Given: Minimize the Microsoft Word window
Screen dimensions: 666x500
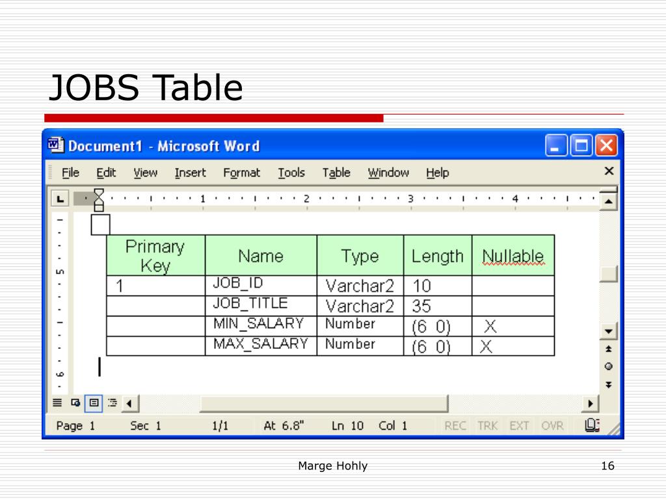Looking at the screenshot, I should (x=556, y=145).
